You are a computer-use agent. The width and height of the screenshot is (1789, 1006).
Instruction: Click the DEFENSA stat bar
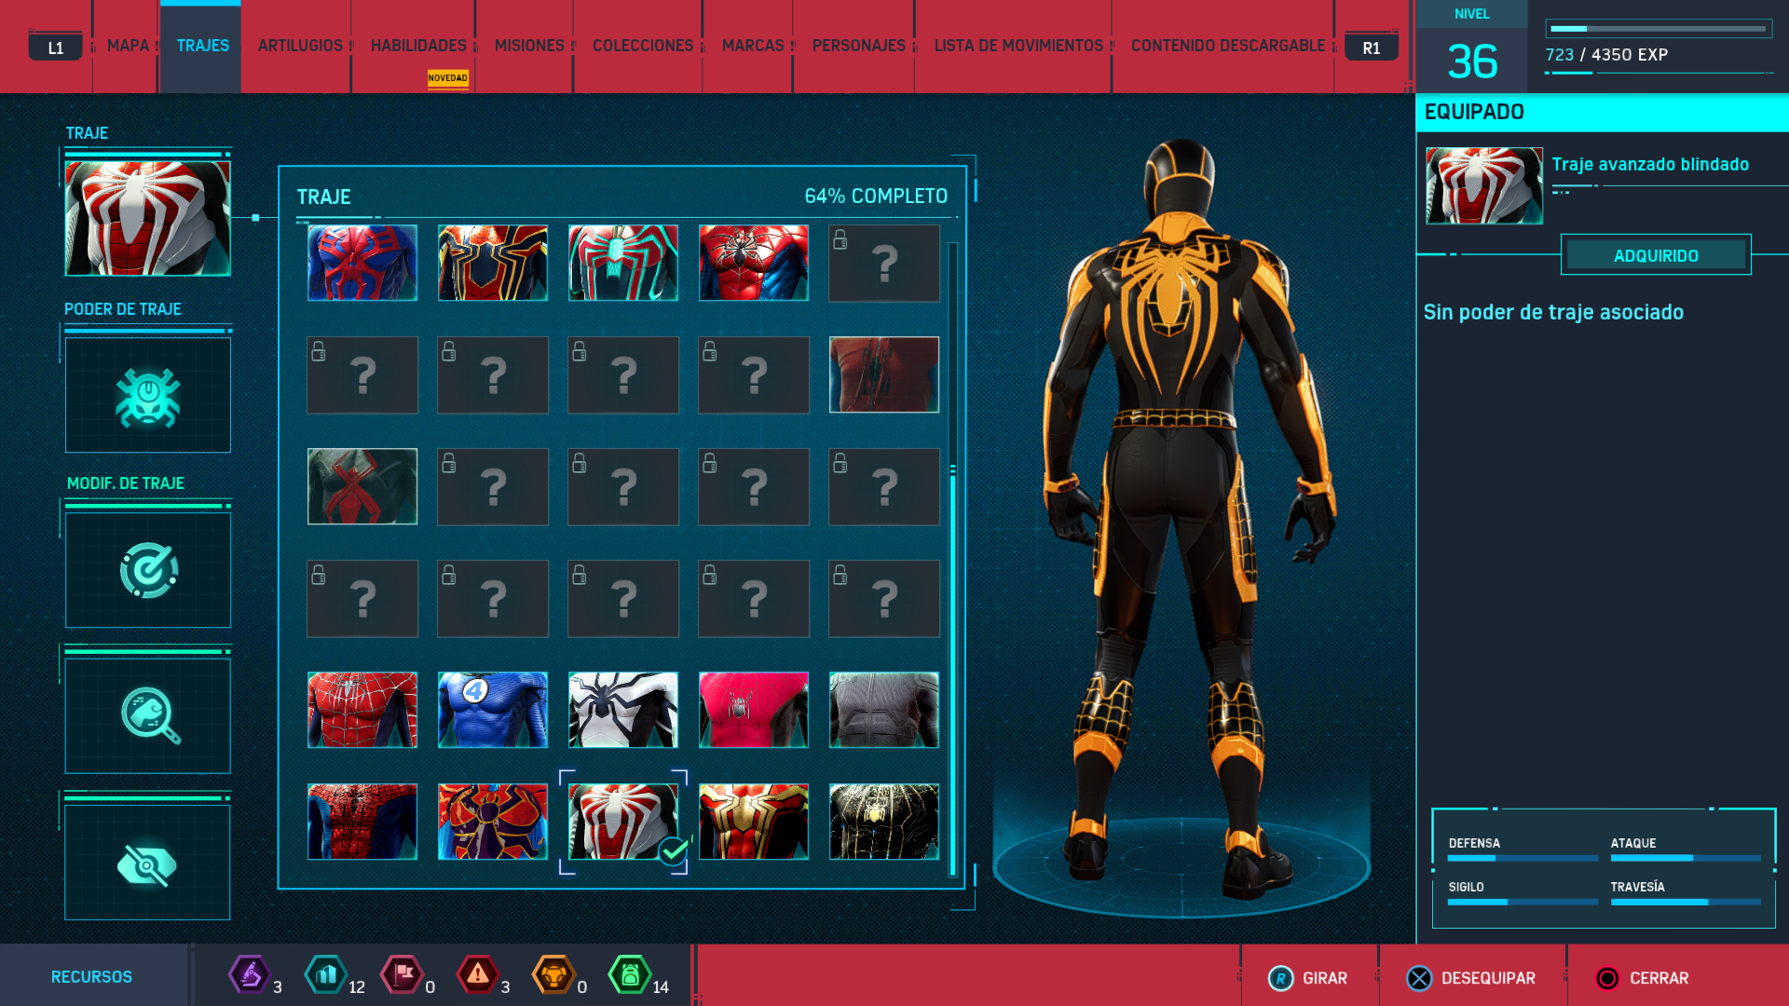pos(1523,858)
